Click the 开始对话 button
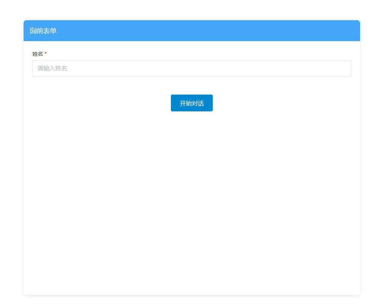The image size is (372, 305). coord(191,103)
